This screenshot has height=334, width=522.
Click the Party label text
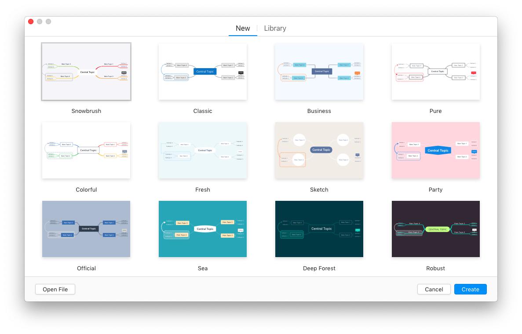tap(436, 189)
